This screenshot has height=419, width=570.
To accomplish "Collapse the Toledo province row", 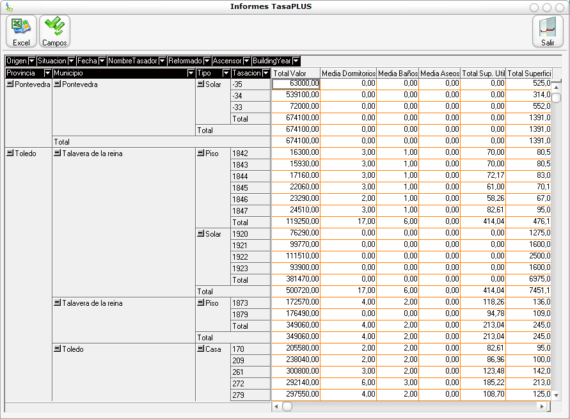I will 10,154.
